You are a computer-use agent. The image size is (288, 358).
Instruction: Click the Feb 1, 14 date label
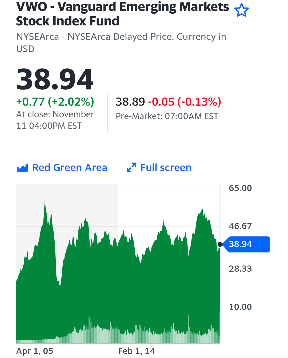point(137,351)
